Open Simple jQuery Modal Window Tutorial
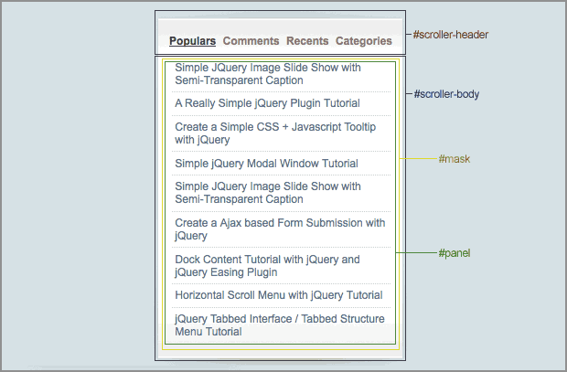567x372 pixels. coord(266,164)
